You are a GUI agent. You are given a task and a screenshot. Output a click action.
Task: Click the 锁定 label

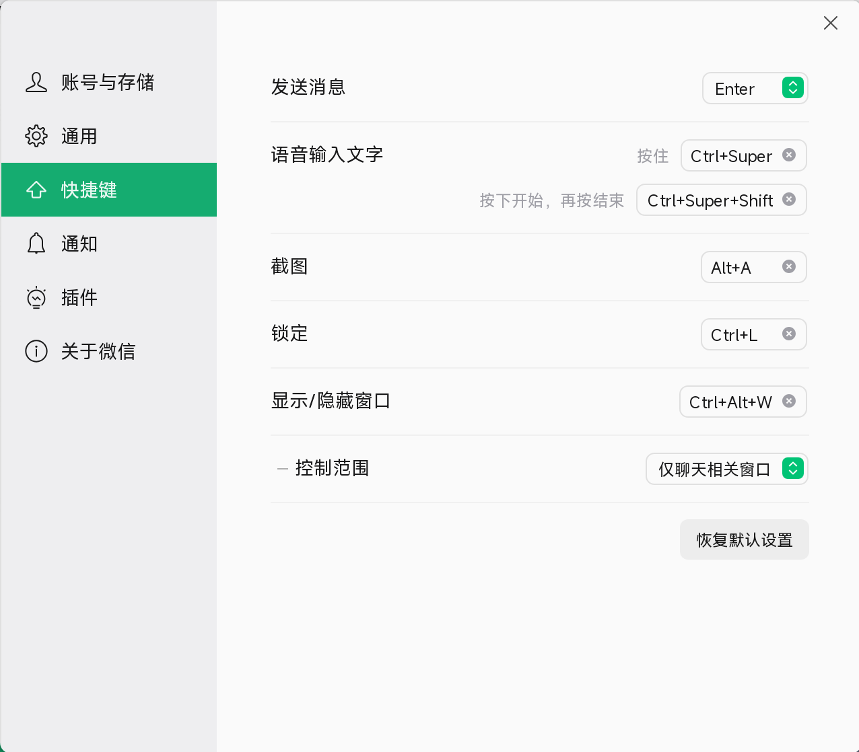point(289,334)
